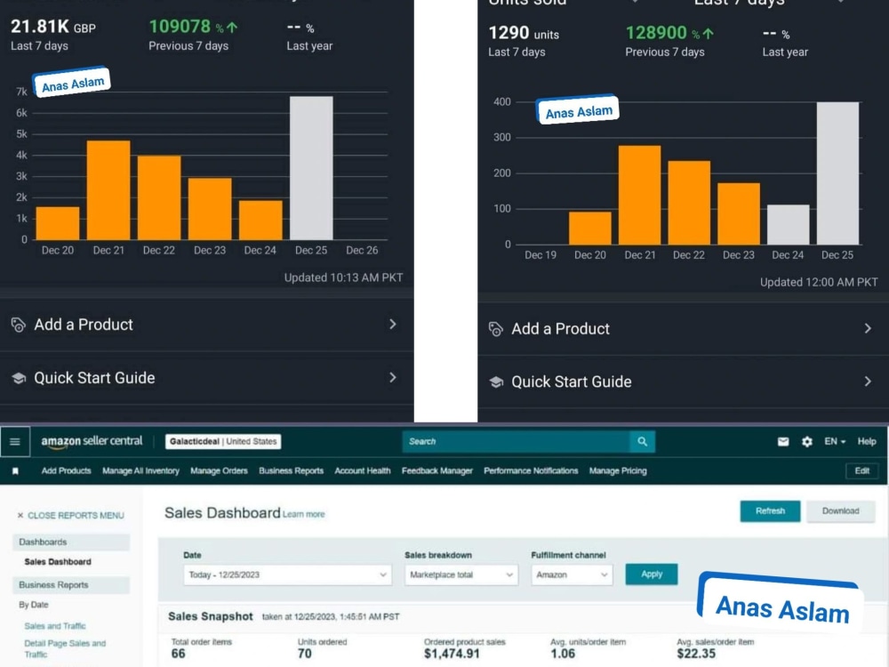The height and width of the screenshot is (667, 889).
Task: Select the Business Reports sidebar section
Action: tap(71, 585)
